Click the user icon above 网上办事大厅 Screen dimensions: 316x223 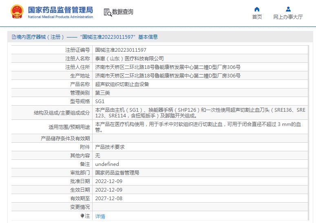tap(288, 9)
